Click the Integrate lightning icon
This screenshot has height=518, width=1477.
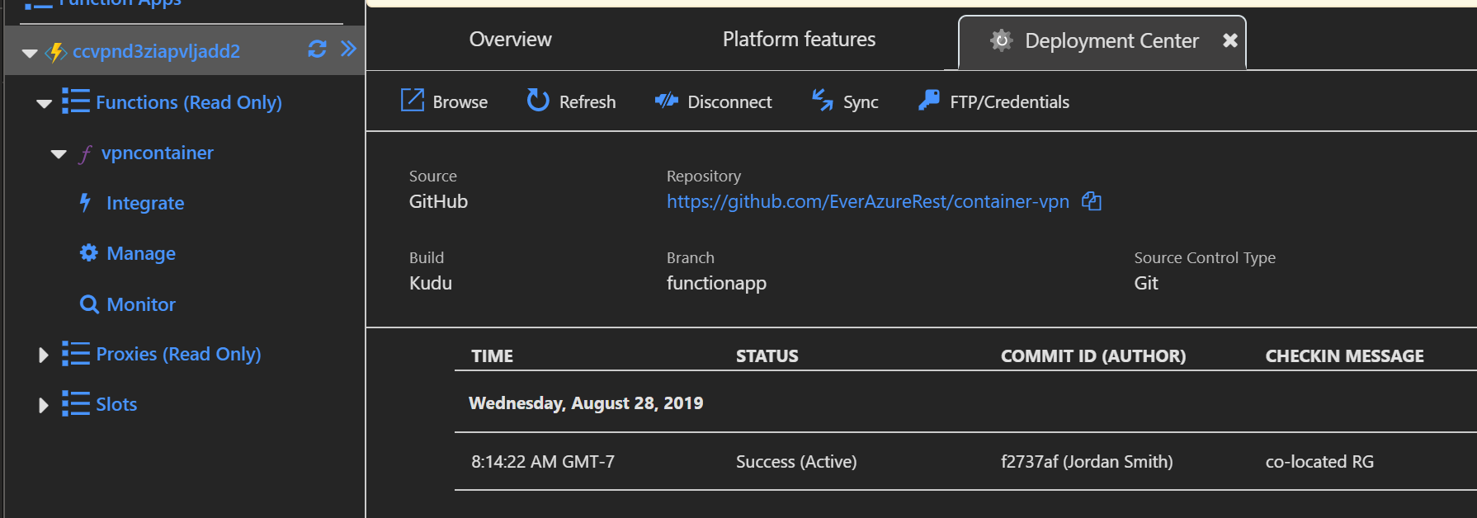(x=85, y=202)
